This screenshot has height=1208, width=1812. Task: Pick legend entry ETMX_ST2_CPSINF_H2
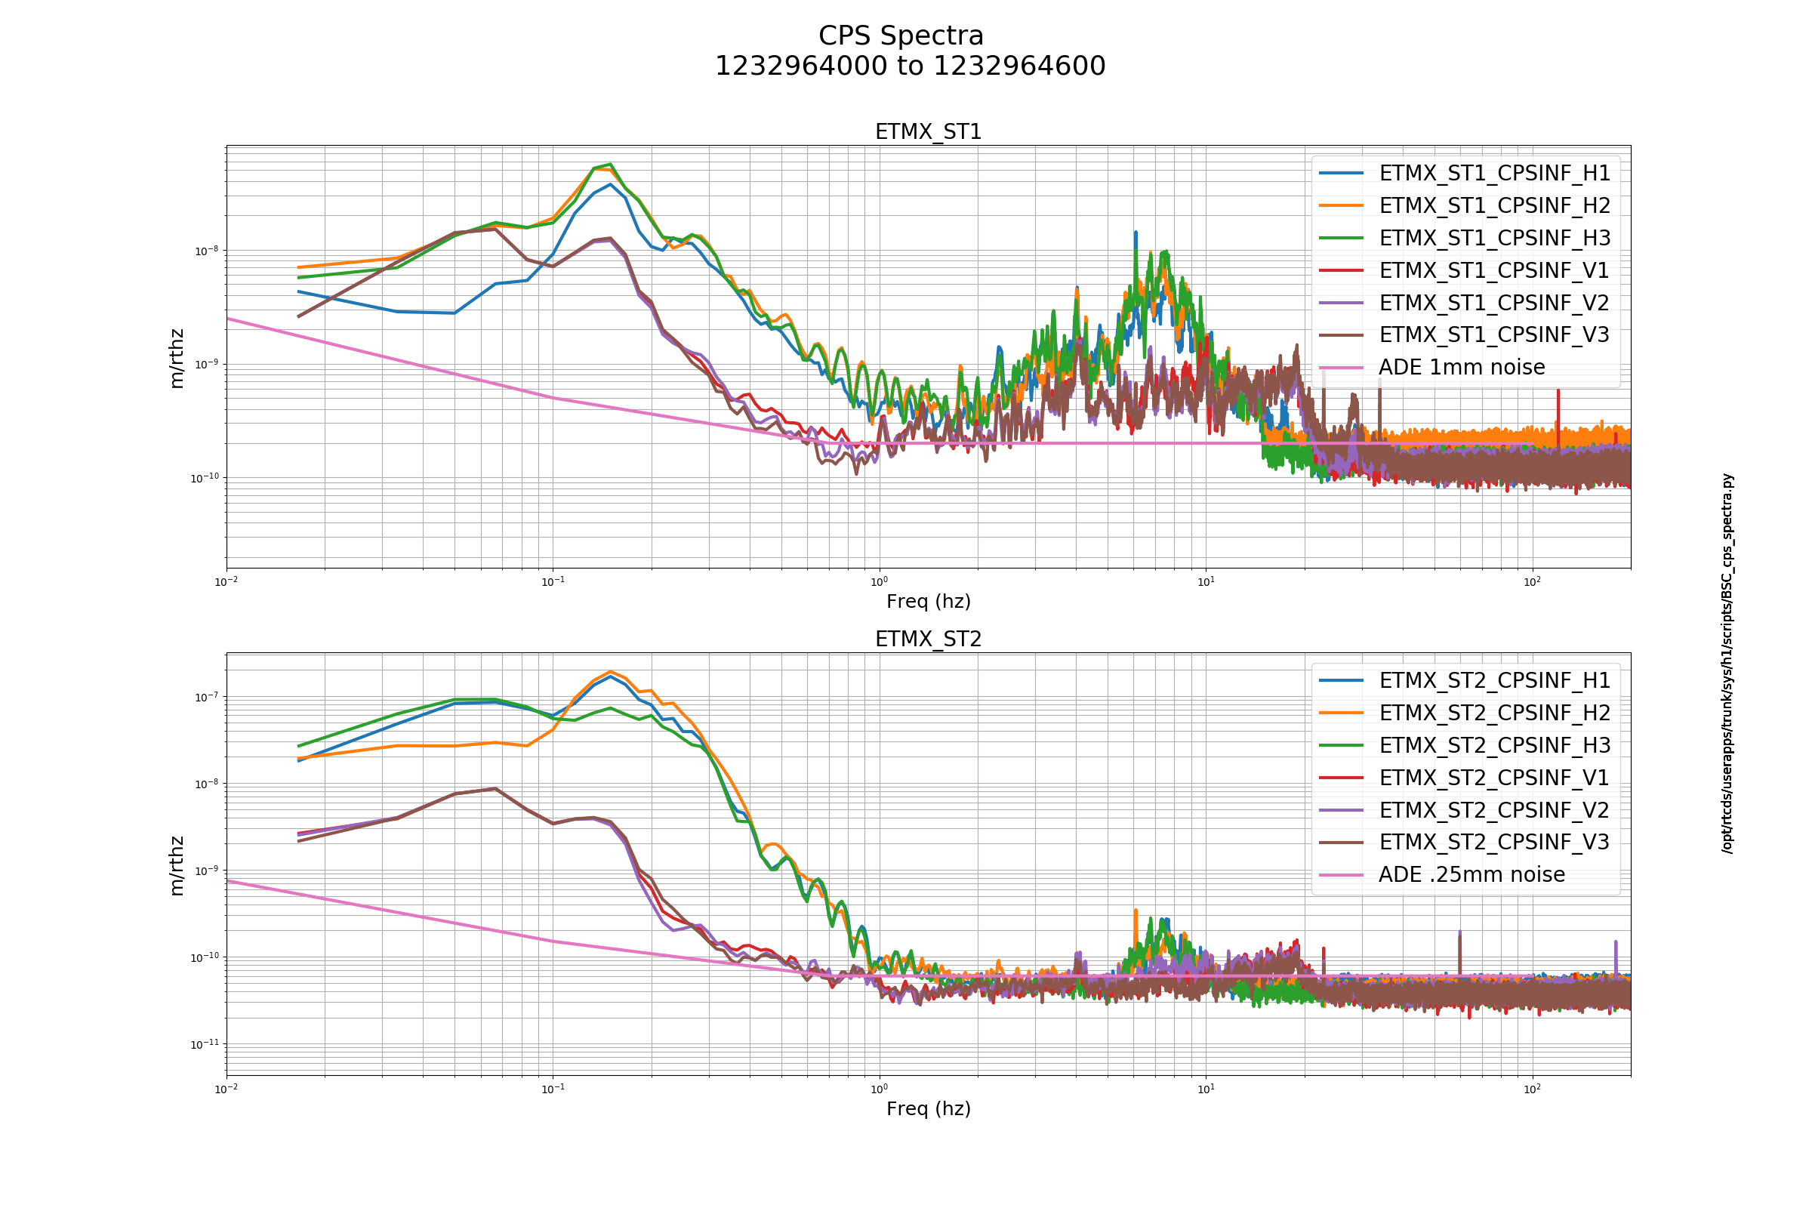pos(1495,713)
